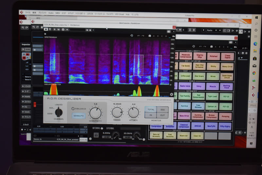The image size is (262, 175).
Task: Click the SENSITIVITY knob
Action: coord(95,113)
